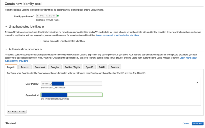
Task: Switch to the Amazon tab
Action: click(25, 67)
